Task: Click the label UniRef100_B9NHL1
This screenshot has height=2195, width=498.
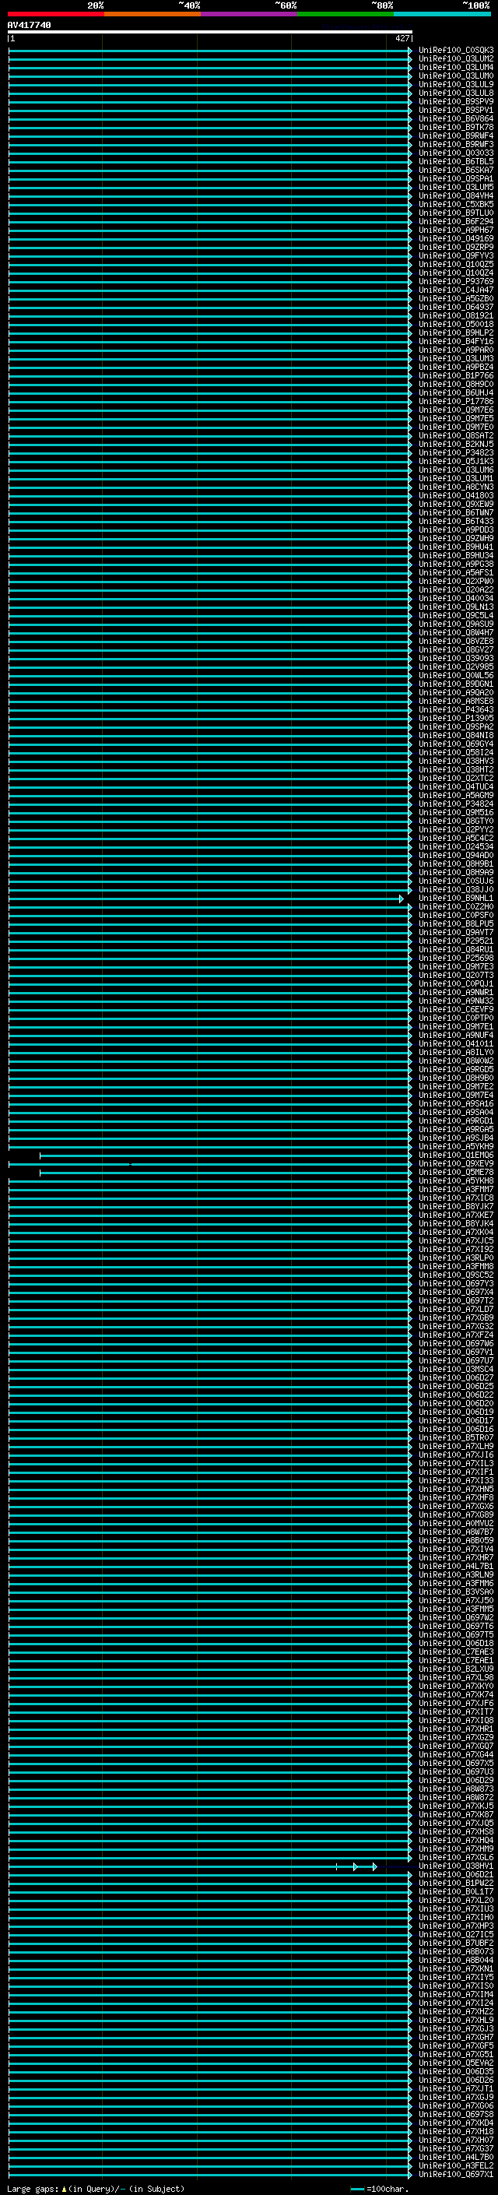Action: coord(456,898)
